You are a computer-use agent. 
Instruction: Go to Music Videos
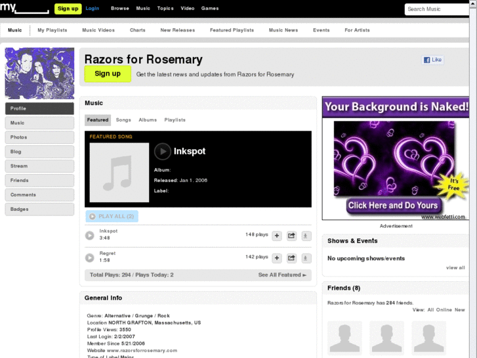click(98, 30)
